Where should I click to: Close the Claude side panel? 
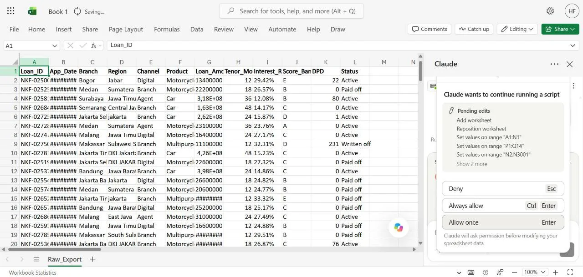coord(569,64)
